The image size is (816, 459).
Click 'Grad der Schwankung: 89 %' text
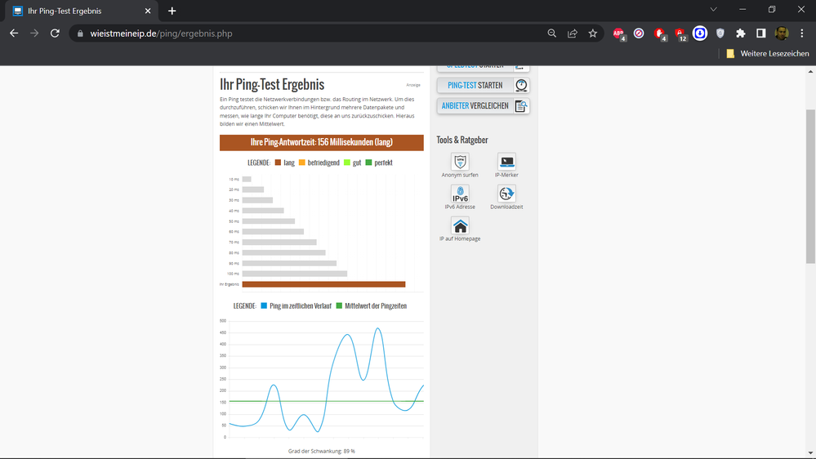click(322, 451)
